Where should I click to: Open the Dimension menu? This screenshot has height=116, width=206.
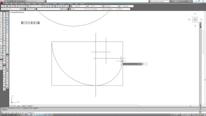[47, 4]
